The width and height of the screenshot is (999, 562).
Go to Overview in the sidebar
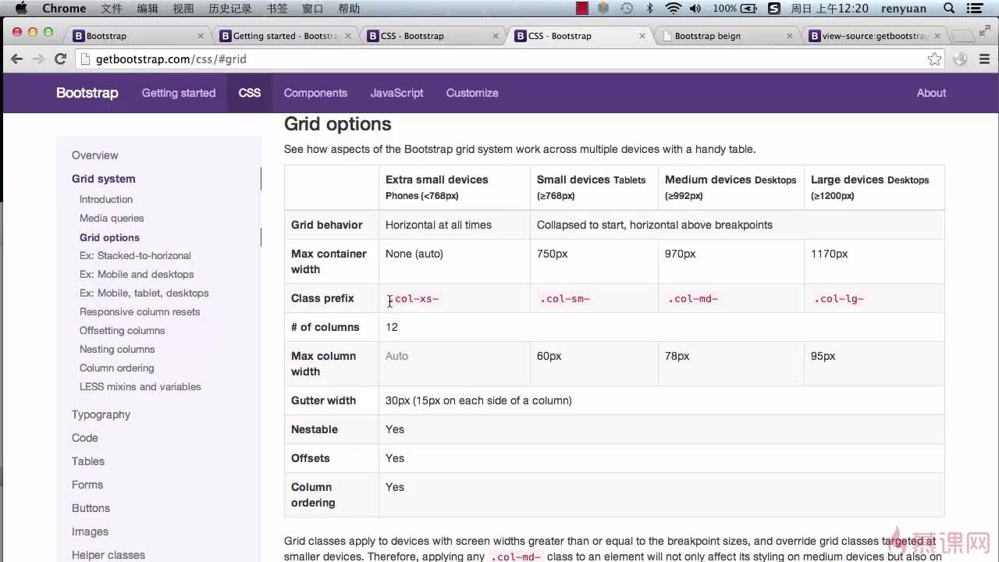[95, 155]
